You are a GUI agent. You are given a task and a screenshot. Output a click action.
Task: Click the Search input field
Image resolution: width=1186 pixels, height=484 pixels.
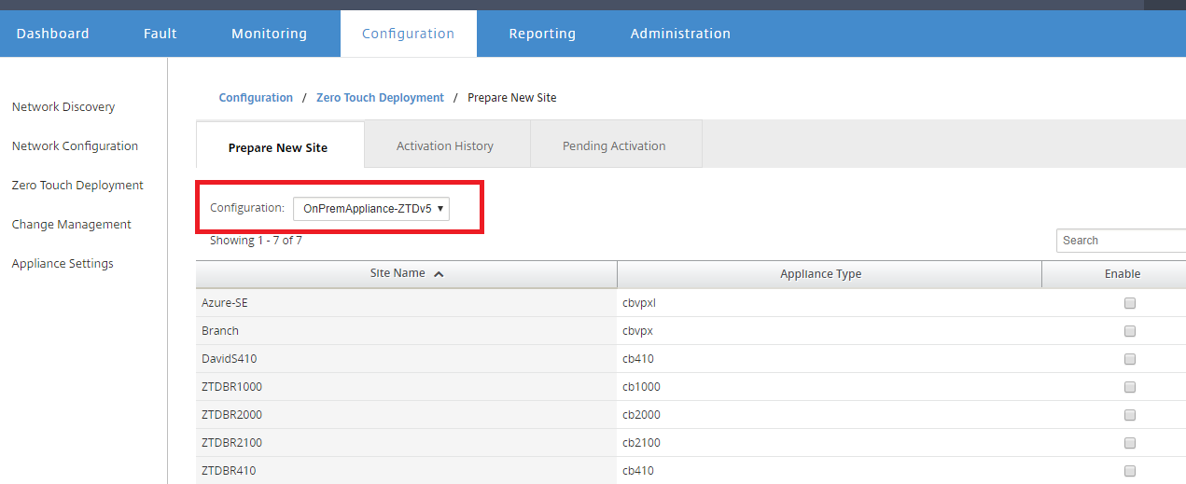(1121, 241)
